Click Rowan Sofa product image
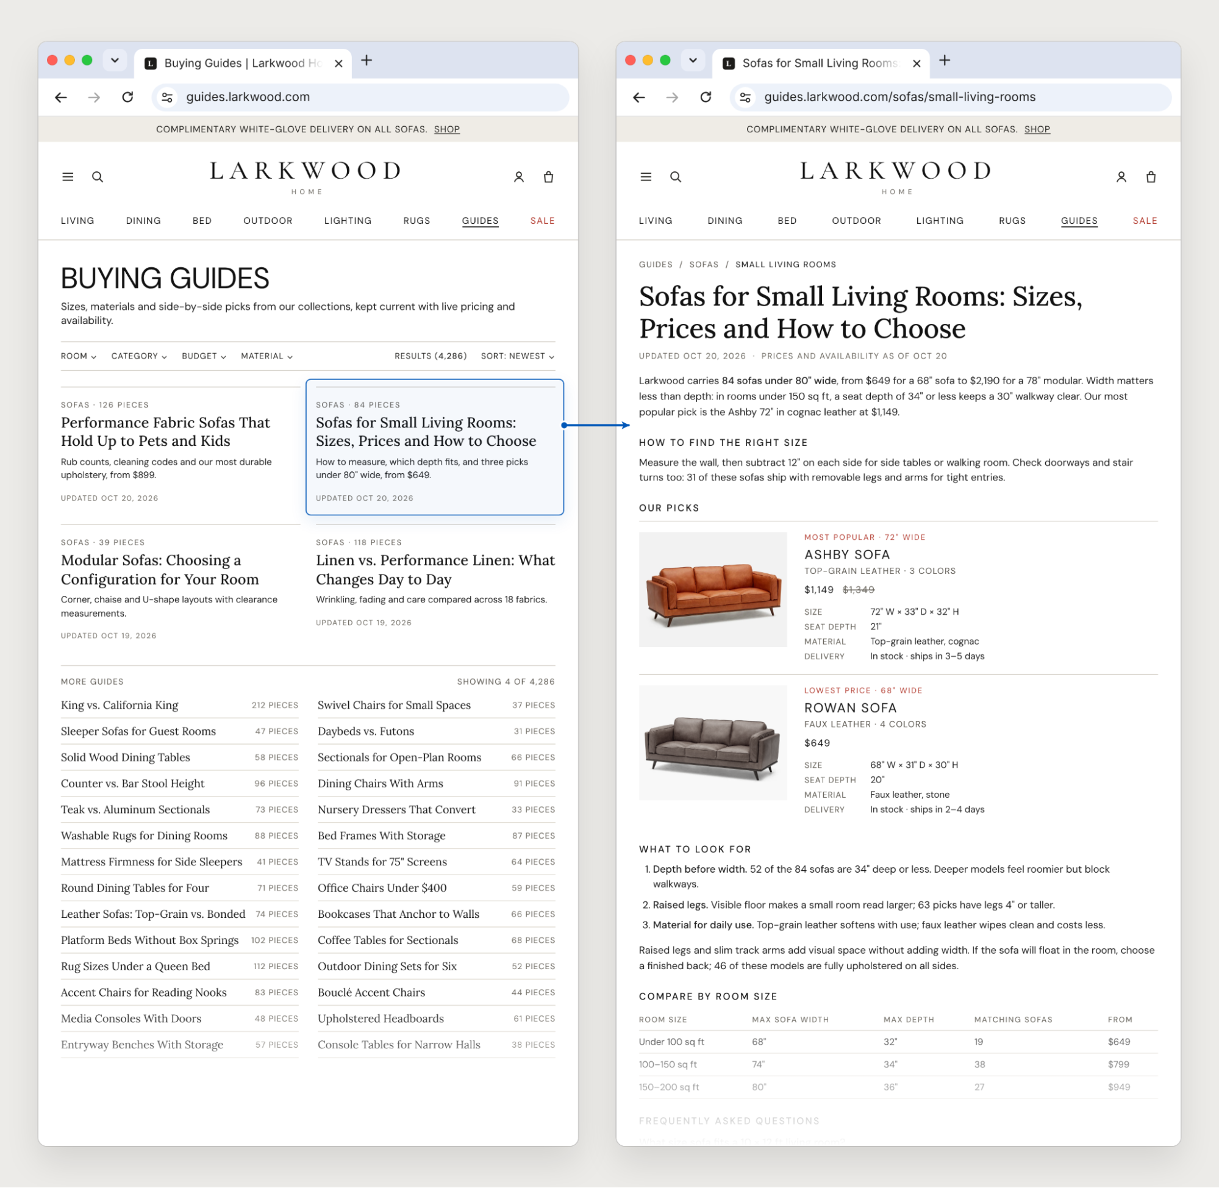The height and width of the screenshot is (1188, 1219). [713, 743]
